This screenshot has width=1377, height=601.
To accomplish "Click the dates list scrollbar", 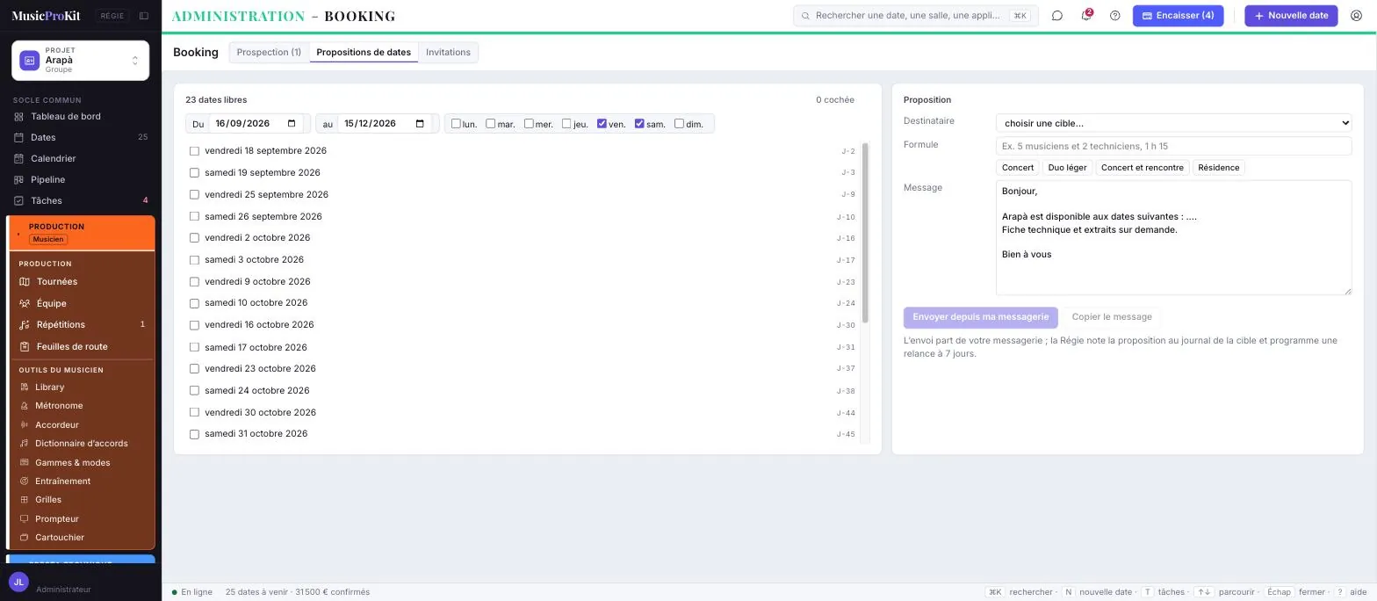I will [865, 233].
